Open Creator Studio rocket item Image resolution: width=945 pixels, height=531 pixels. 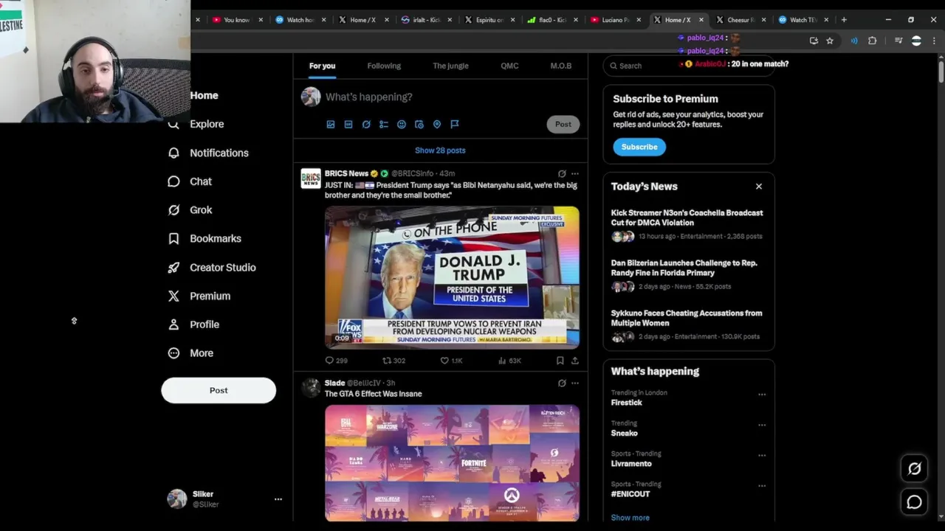click(212, 268)
